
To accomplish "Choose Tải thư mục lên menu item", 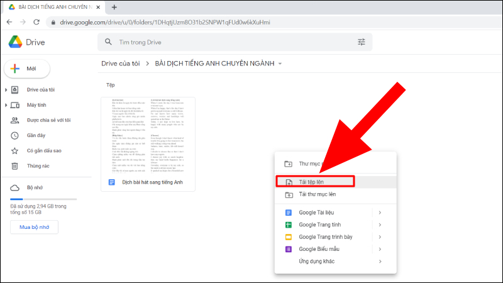I will 336,194.
